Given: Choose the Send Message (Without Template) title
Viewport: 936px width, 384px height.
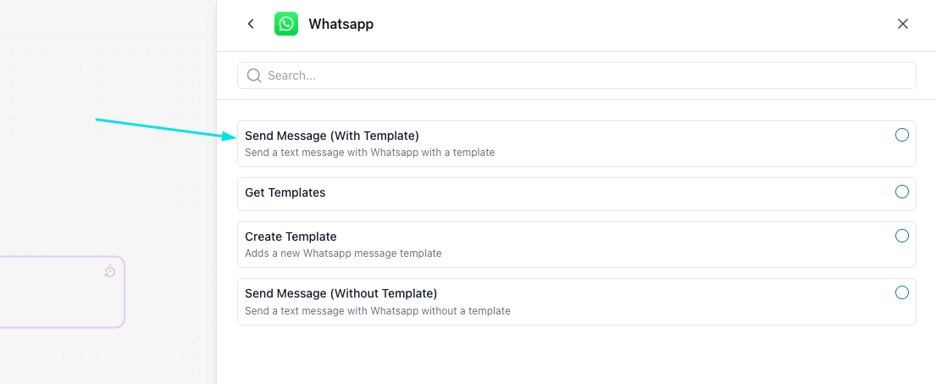Looking at the screenshot, I should [x=341, y=293].
